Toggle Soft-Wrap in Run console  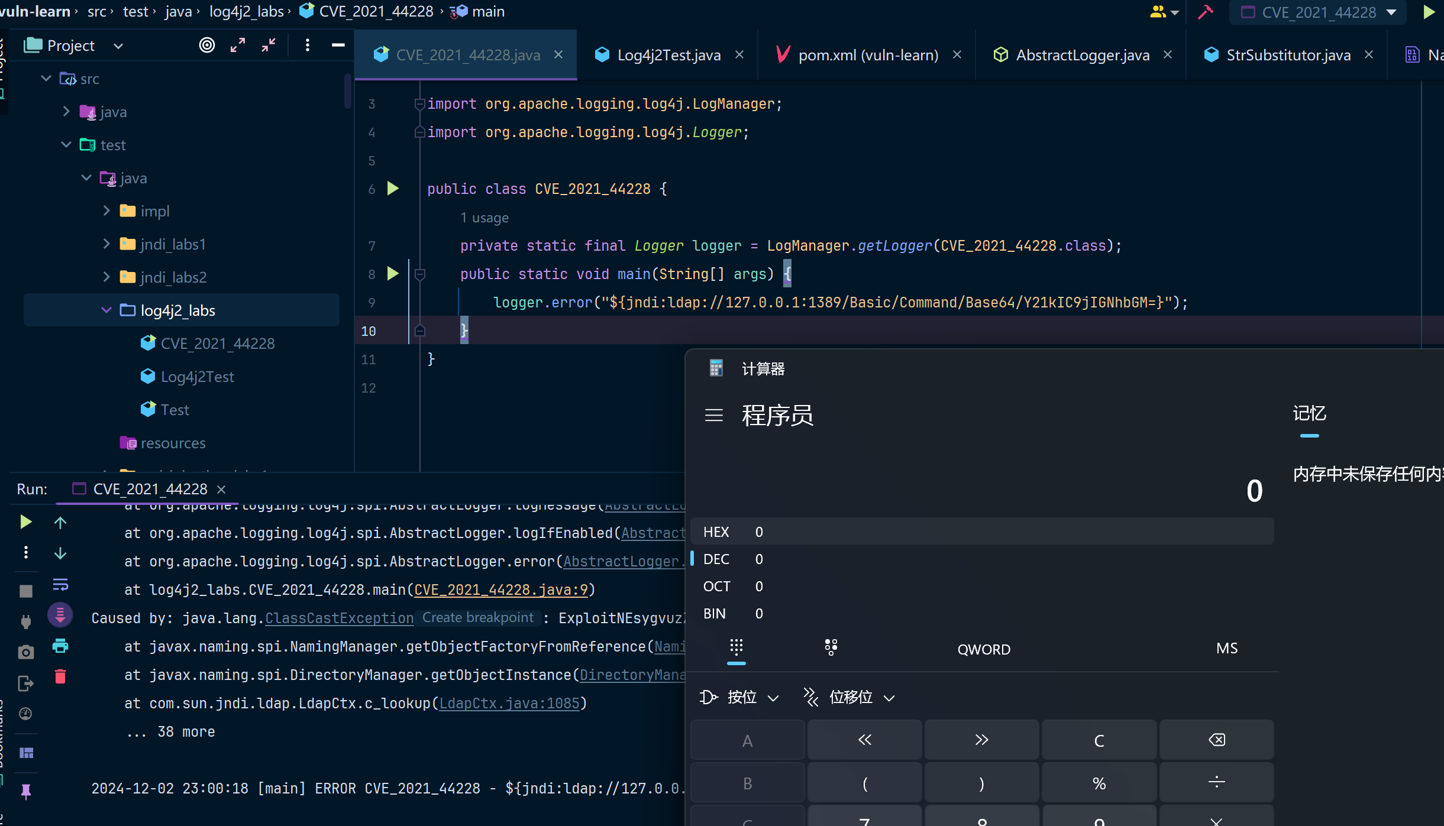point(60,585)
